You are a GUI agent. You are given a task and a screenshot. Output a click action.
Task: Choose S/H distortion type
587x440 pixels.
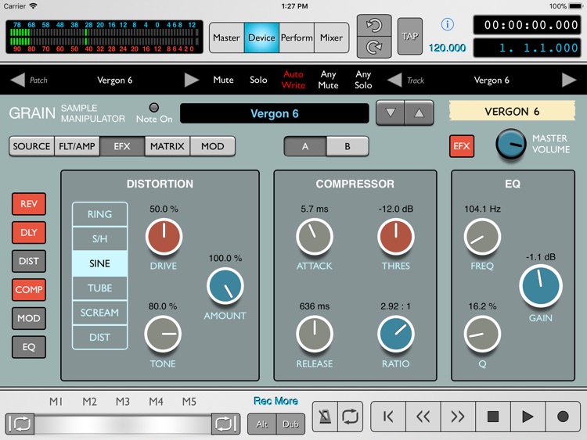99,239
